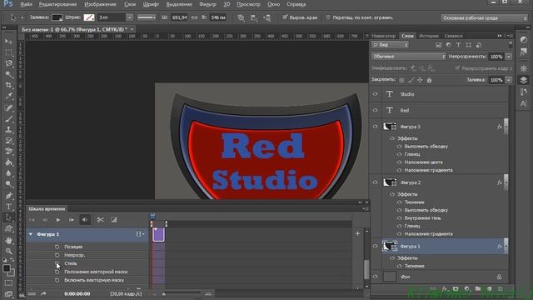Hide the Фигура 1 layer
The width and height of the screenshot is (533, 300).
(376, 247)
